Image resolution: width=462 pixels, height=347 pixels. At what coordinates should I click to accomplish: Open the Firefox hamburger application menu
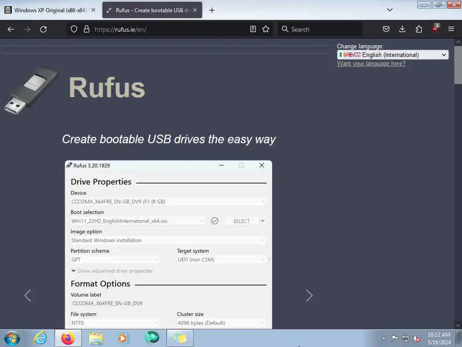click(451, 29)
